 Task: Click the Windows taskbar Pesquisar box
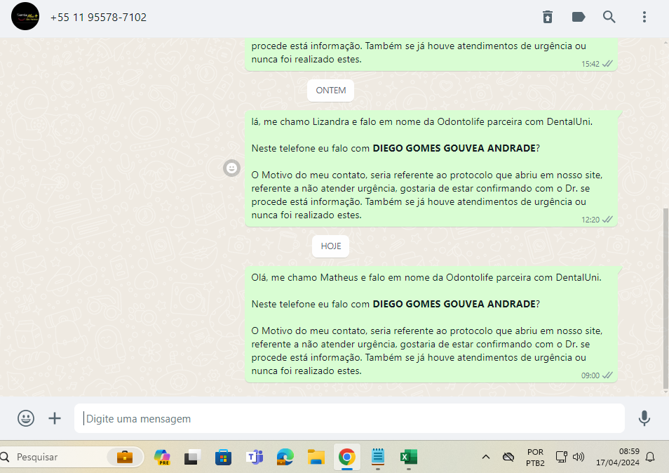(72, 457)
